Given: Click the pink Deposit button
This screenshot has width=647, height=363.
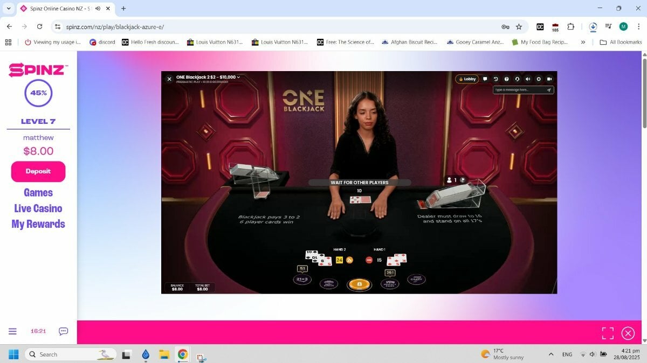Looking at the screenshot, I should point(38,171).
